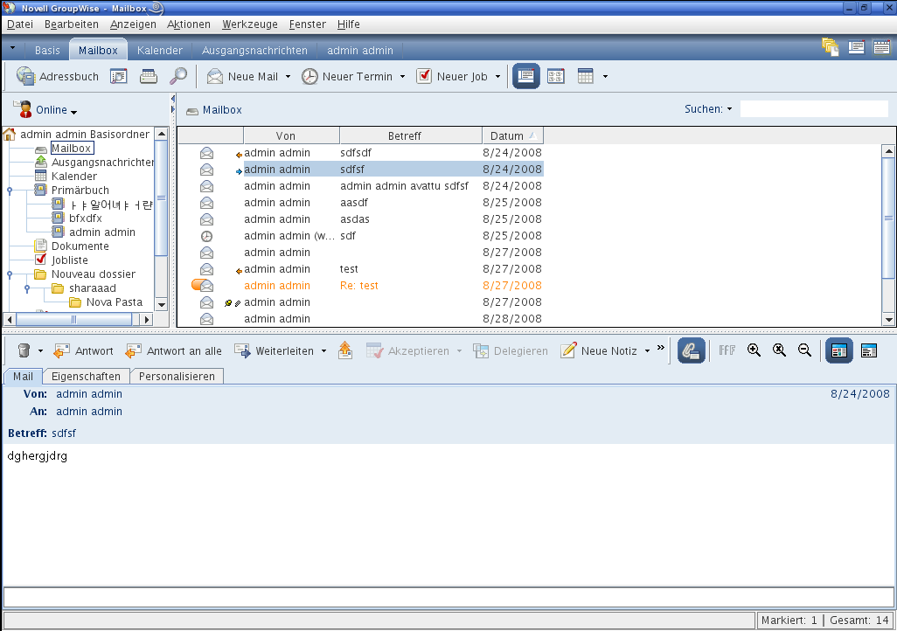
Task: Switch to discussion threads view icon
Action: [x=555, y=76]
